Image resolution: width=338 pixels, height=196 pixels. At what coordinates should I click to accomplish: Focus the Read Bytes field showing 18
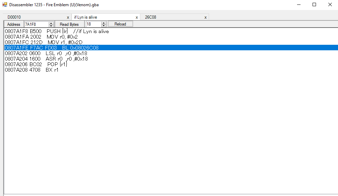94,24
